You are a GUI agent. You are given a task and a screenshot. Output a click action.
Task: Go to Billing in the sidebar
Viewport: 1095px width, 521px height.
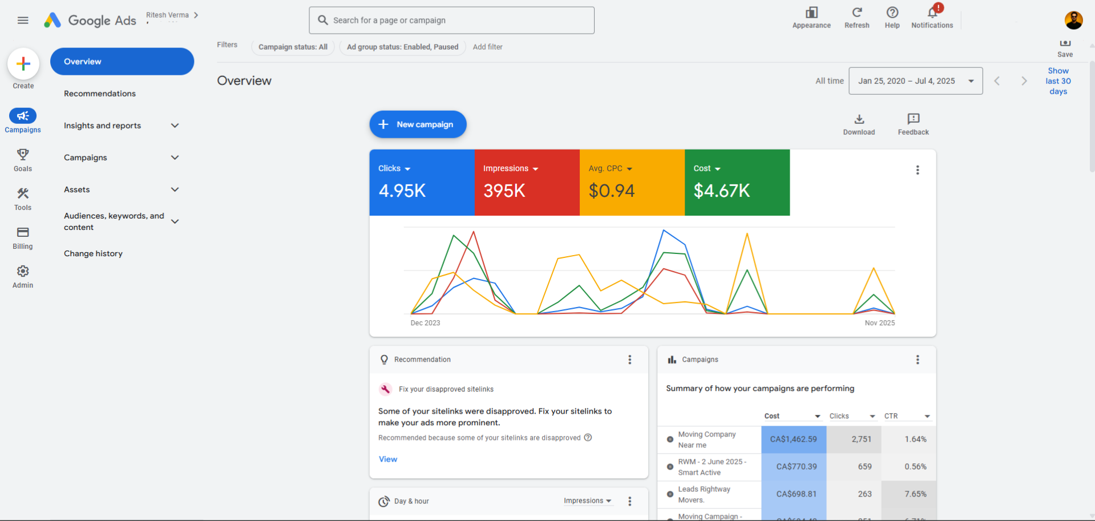(x=23, y=237)
